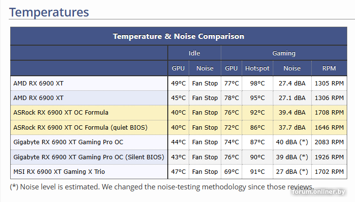Screen dimensions: 355x202
Task: Select the 27.4 dBA noise value
Action: (x=292, y=83)
